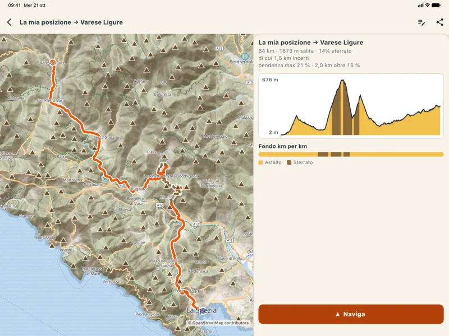Tap the 'Coloretta' map label

coord(162,94)
